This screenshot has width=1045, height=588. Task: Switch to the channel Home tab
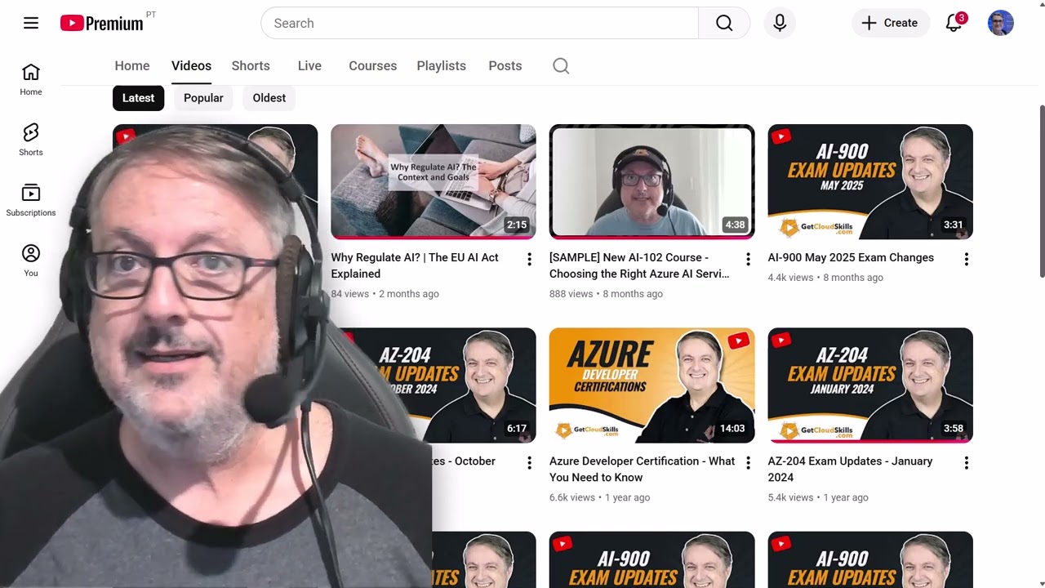coord(132,66)
